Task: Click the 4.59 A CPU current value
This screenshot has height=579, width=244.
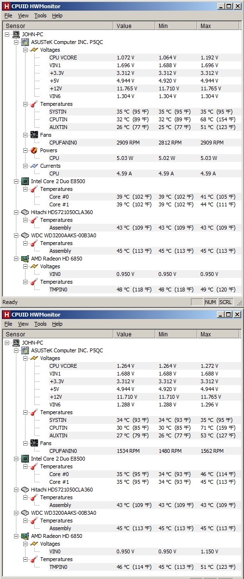Action: click(124, 174)
